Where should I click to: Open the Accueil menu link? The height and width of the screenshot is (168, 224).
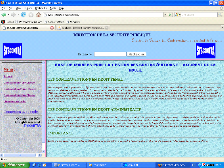point(8,76)
